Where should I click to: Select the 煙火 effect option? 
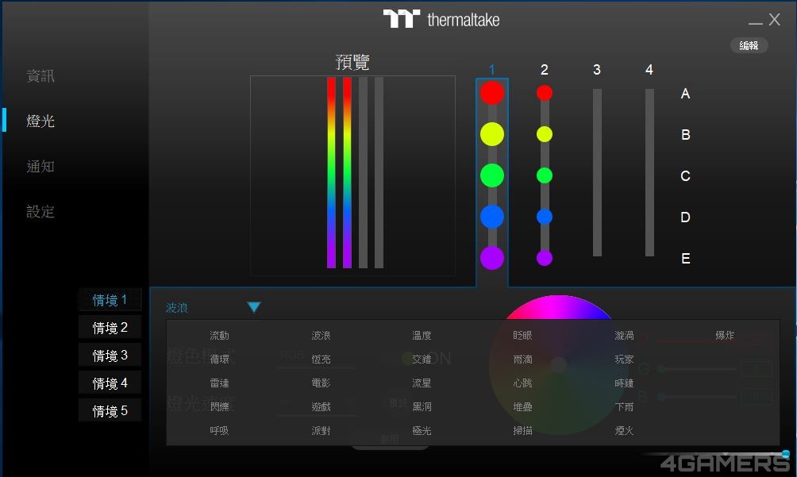[x=624, y=430]
